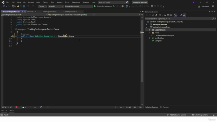
Task: Expand the UnitTest1.cs file node
Action: (x=149, y=38)
